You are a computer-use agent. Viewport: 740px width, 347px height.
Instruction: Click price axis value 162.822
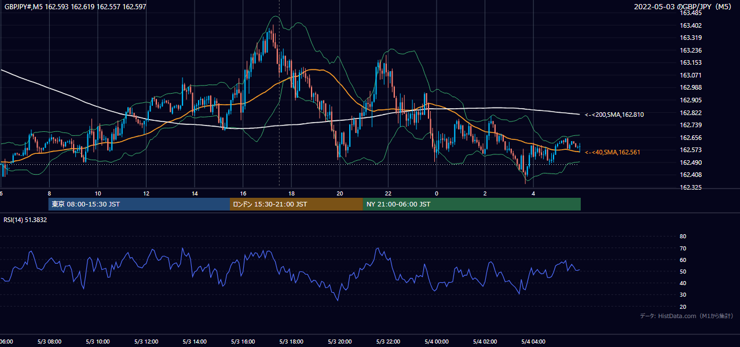(x=691, y=113)
